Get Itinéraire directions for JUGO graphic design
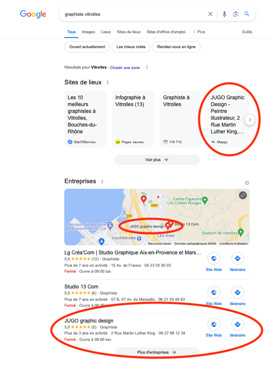 click(238, 324)
